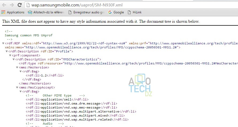Screen dimensions: 238x127
Task: Click the 'Other MIME type' comment
Action: click(55, 95)
